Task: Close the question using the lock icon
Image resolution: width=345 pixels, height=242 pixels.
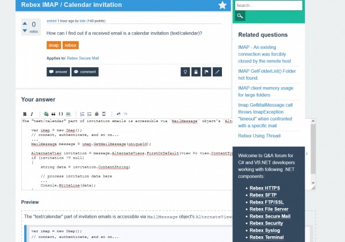Action: 195,72
